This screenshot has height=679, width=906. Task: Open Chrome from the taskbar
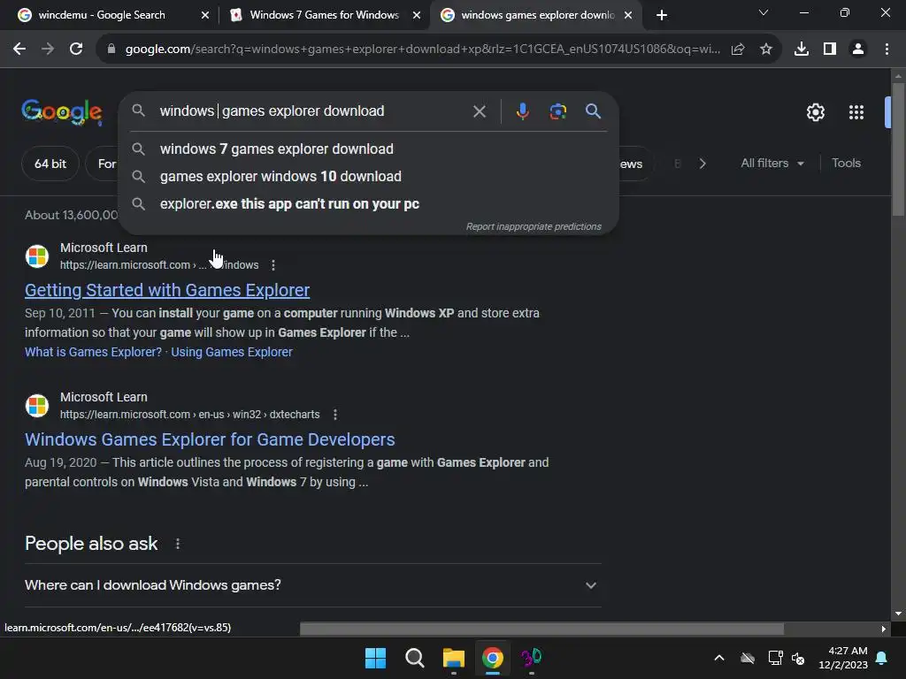click(x=492, y=658)
